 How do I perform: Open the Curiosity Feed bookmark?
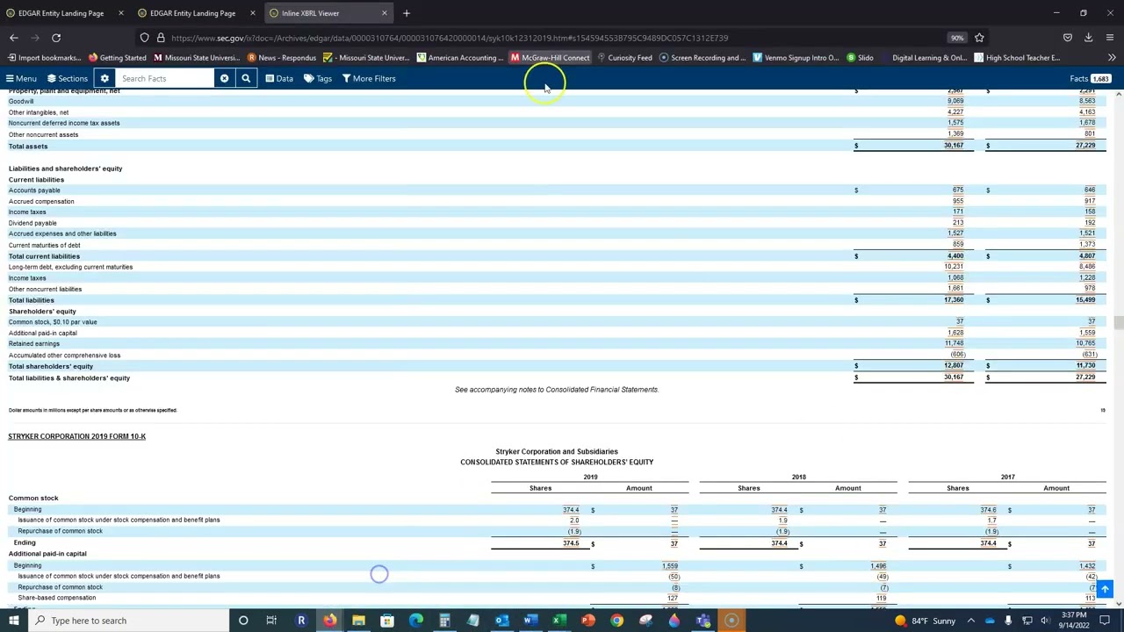[x=624, y=58]
